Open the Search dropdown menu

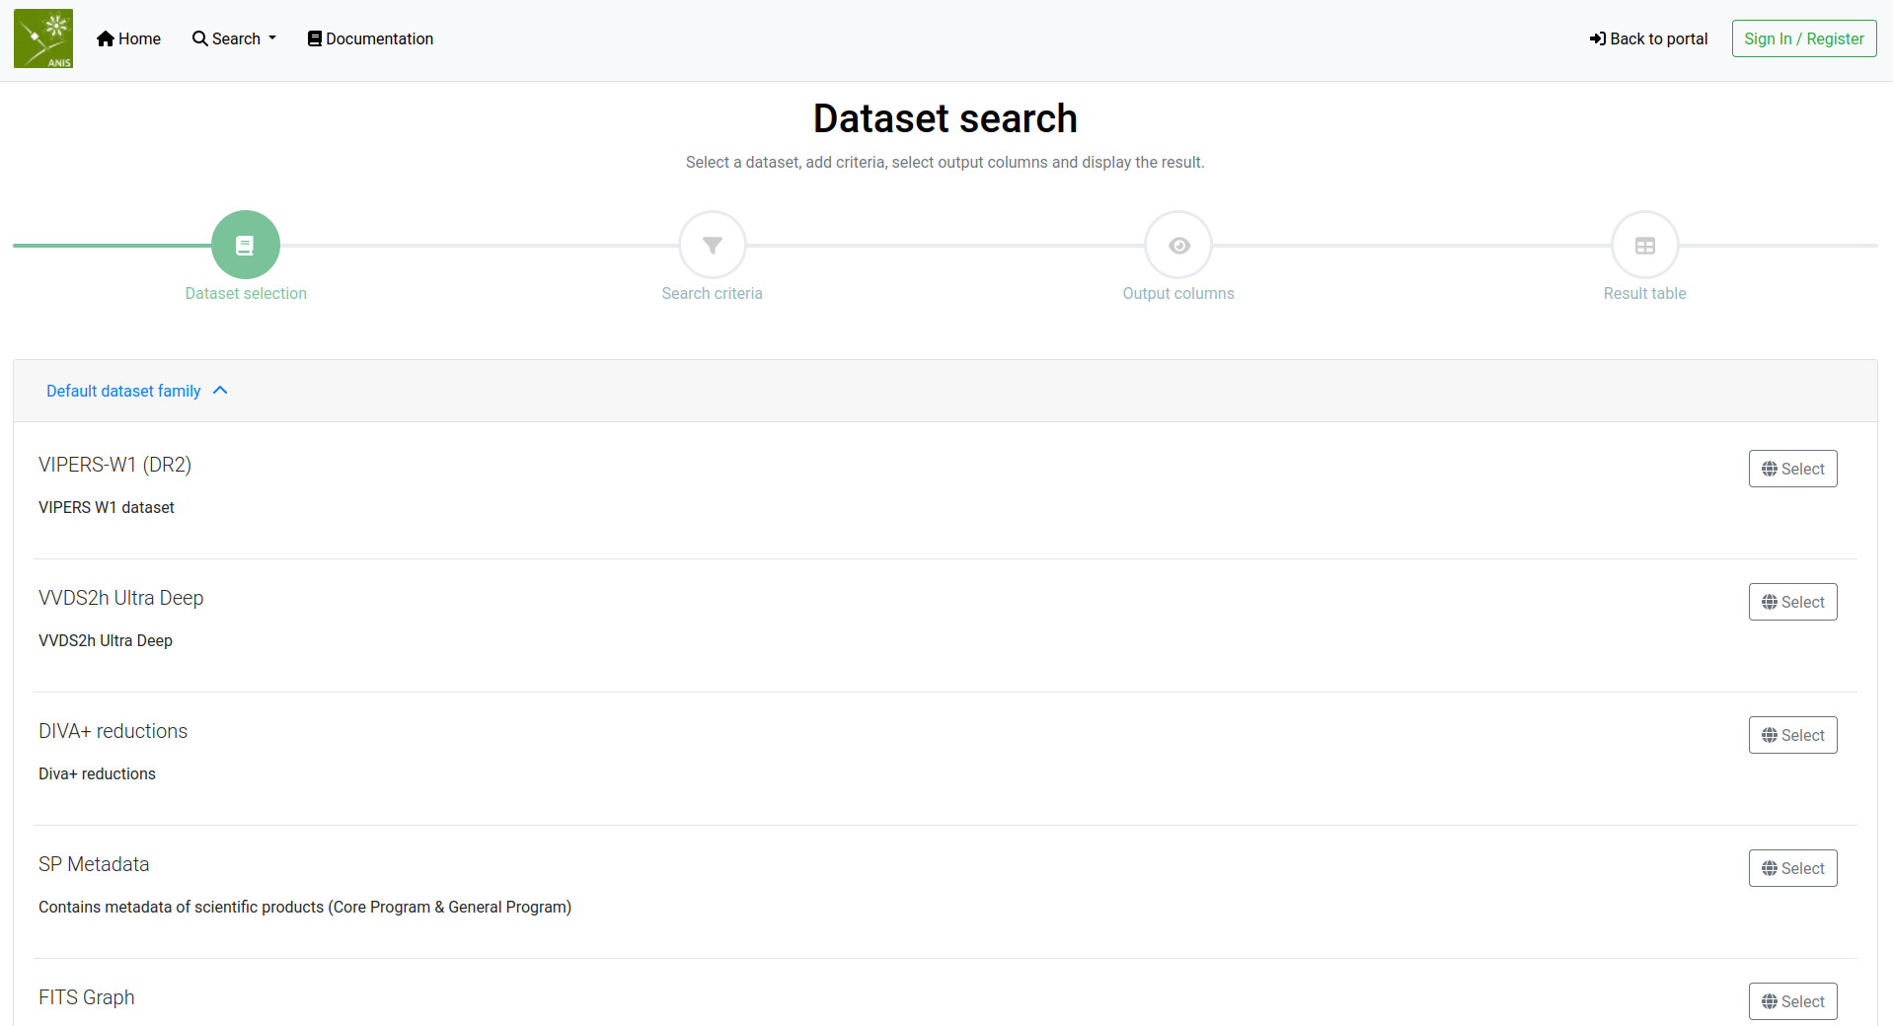[x=234, y=38]
